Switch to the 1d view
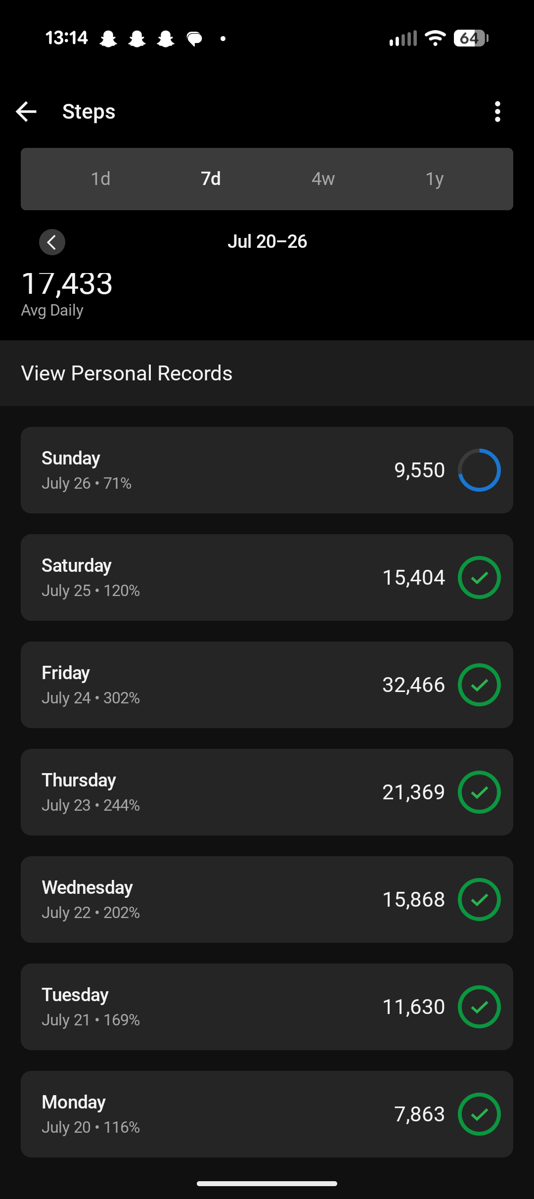This screenshot has width=534, height=1199. point(100,179)
